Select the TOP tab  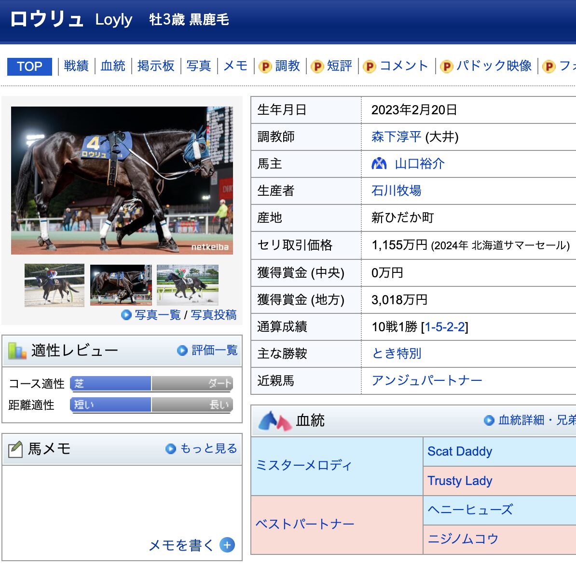pos(29,67)
